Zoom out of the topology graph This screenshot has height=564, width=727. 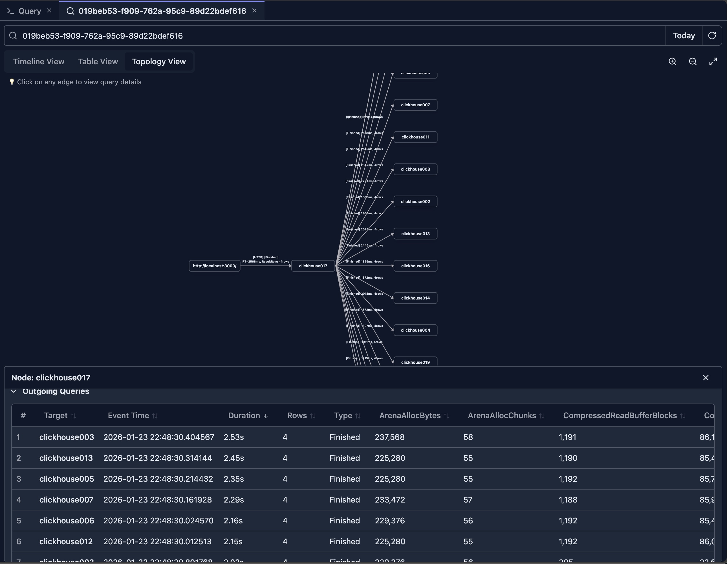pos(693,61)
